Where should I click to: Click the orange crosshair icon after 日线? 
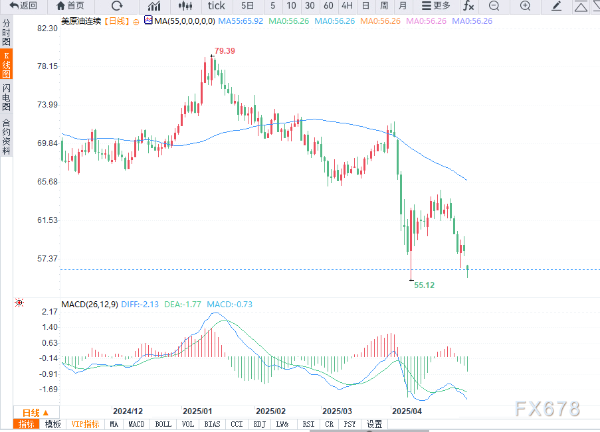click(136, 22)
